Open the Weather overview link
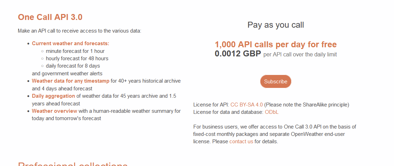The width and height of the screenshot is (394, 166). (54, 111)
